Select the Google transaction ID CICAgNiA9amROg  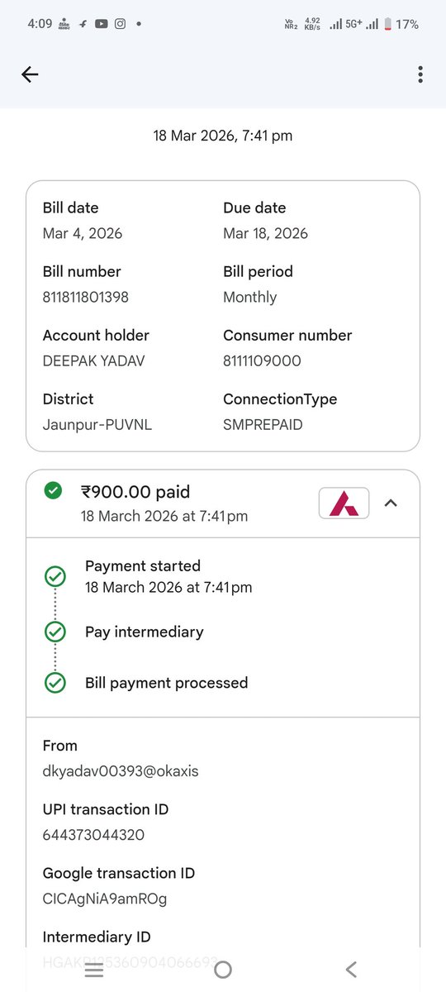click(105, 899)
